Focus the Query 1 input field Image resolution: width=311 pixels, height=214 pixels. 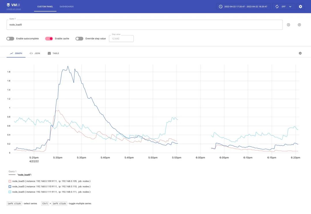[x=144, y=25]
